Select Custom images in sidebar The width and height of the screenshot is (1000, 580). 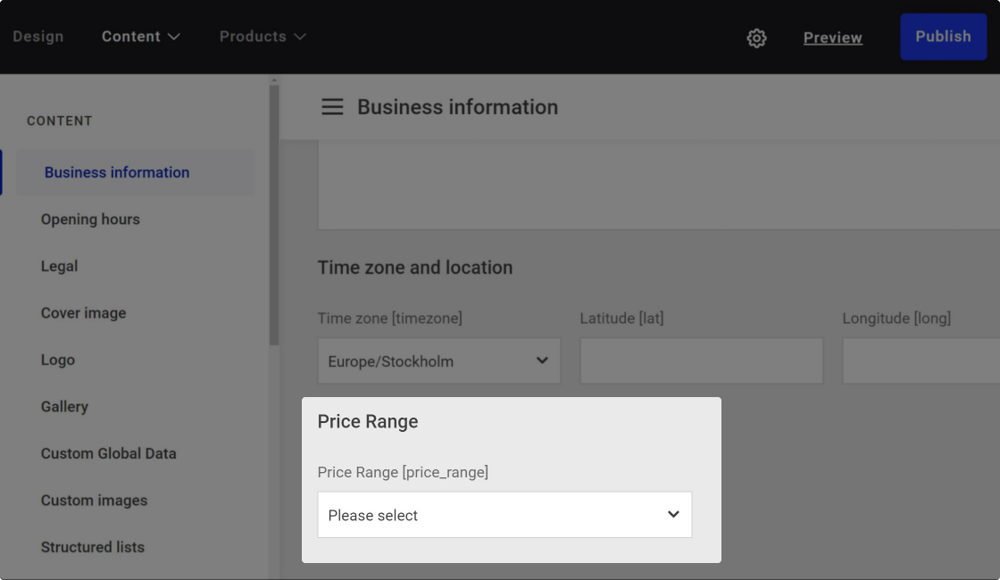(94, 501)
